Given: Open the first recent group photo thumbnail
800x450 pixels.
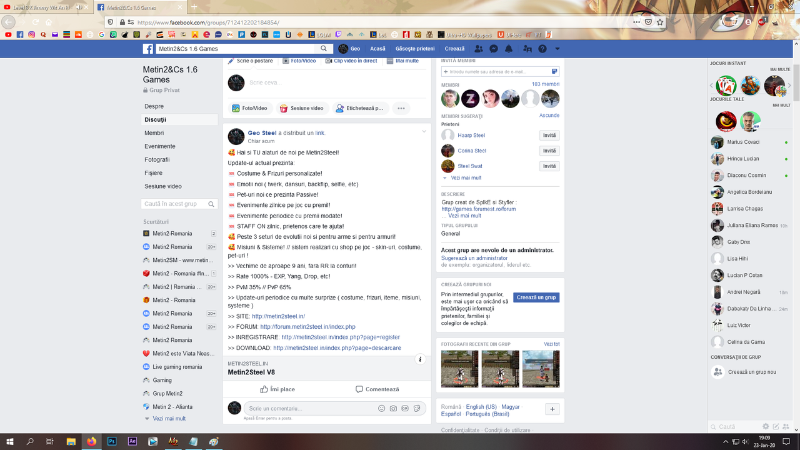Looking at the screenshot, I should click(x=459, y=369).
